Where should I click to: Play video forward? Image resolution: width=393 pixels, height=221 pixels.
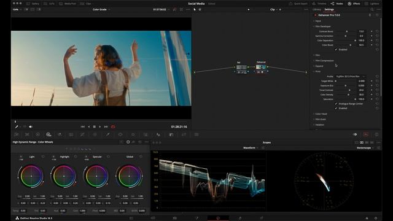tap(99, 127)
